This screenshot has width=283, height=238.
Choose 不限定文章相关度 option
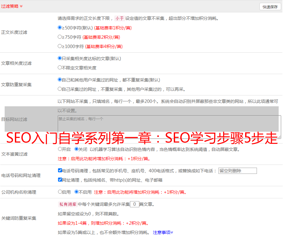[x=60, y=68]
